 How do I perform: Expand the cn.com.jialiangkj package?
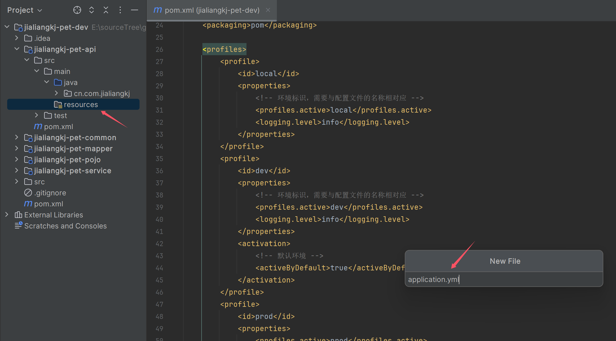(x=57, y=93)
